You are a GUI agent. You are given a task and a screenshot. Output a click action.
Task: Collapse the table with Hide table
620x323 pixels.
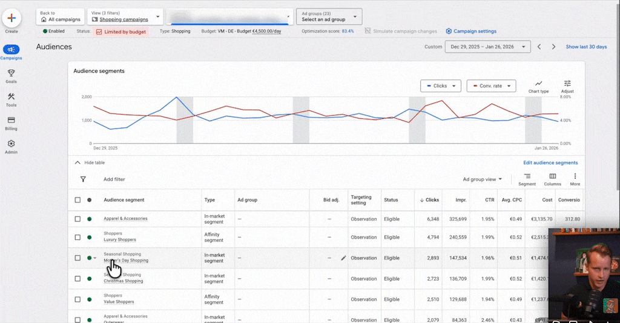tap(90, 162)
